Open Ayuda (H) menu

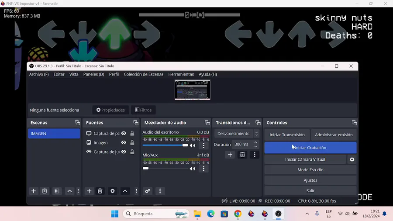pos(208,74)
